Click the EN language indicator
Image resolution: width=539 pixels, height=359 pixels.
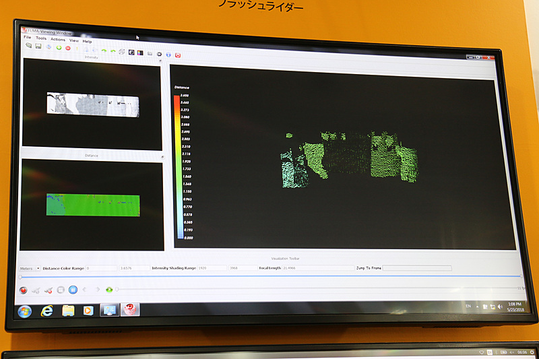[468, 306]
